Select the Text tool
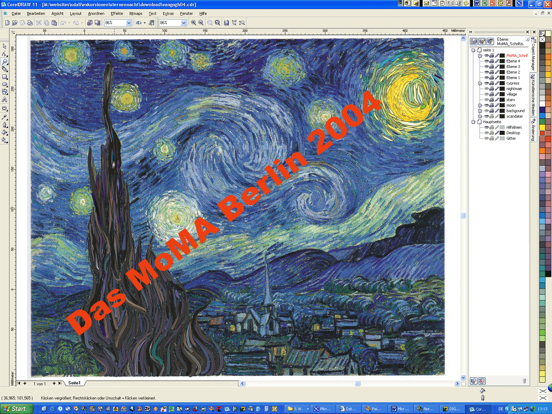This screenshot has height=414, width=552. pos(4,99)
